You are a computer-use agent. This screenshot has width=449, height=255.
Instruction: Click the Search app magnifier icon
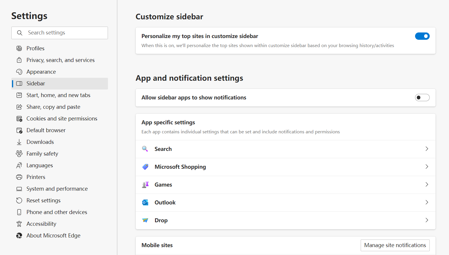(145, 149)
